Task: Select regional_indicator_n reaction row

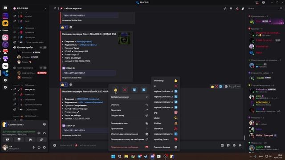Action: click(x=166, y=107)
